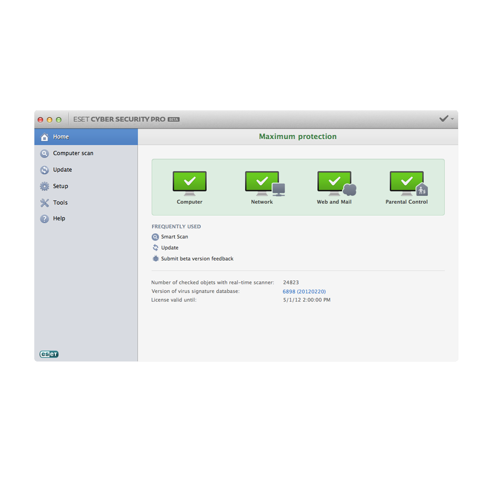Click the protection status checkmark in title bar
The width and height of the screenshot is (491, 491).
(443, 119)
